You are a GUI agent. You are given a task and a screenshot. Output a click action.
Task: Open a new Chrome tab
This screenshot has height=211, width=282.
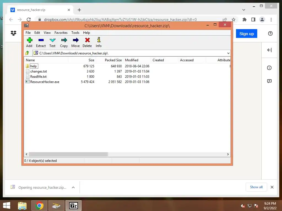coord(79,10)
